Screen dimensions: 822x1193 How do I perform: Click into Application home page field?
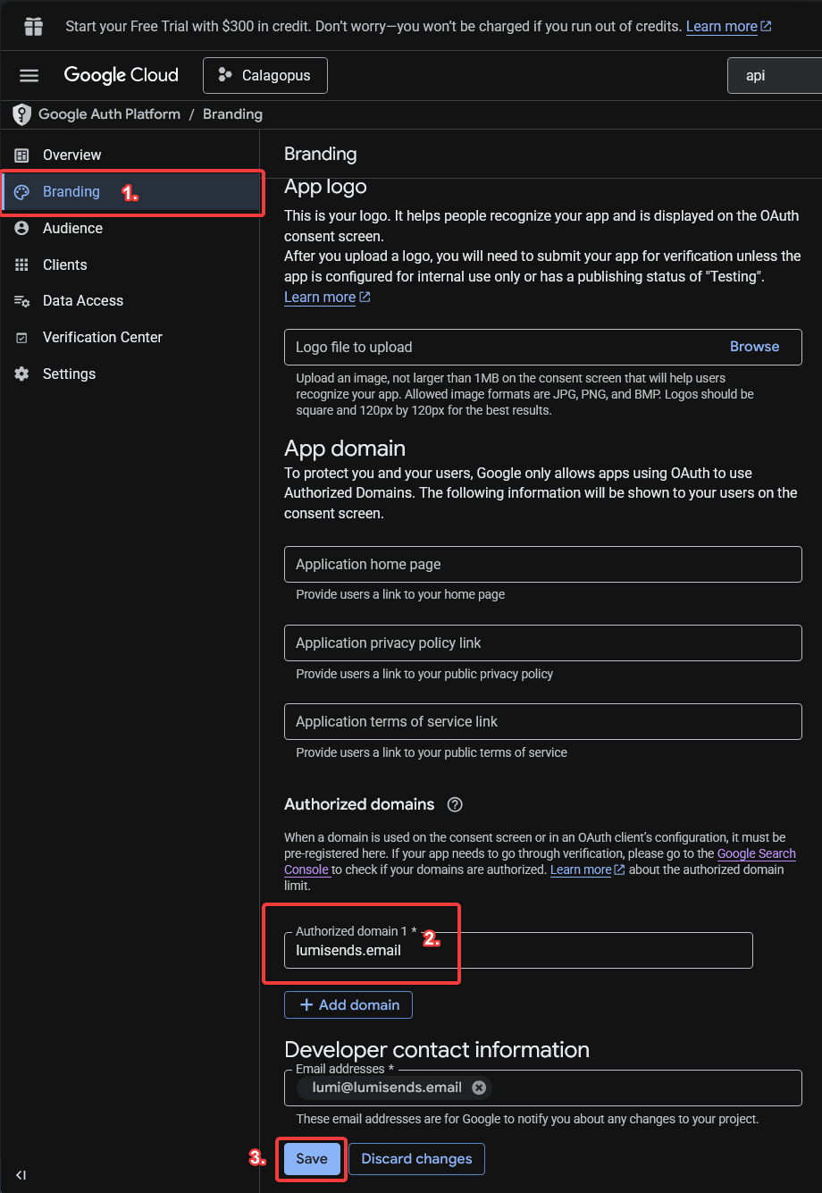542,565
